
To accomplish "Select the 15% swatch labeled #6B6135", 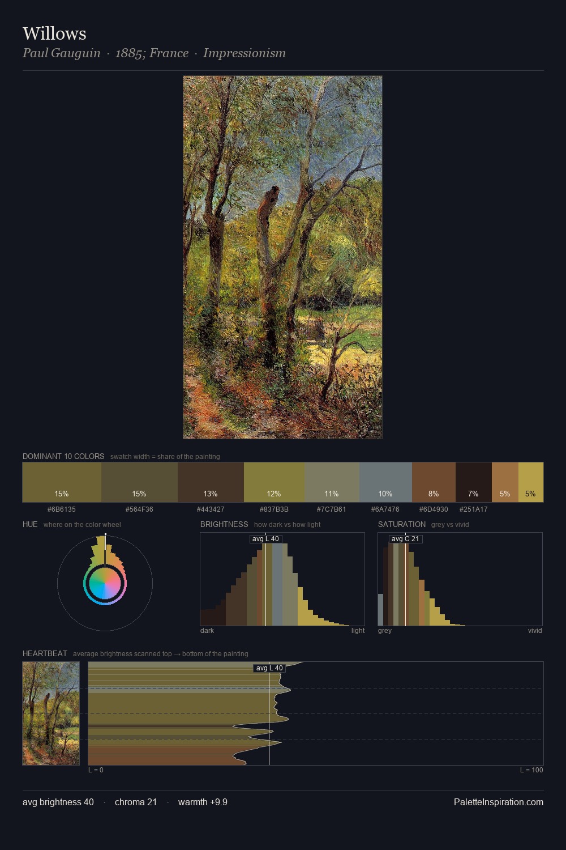I will pos(62,482).
